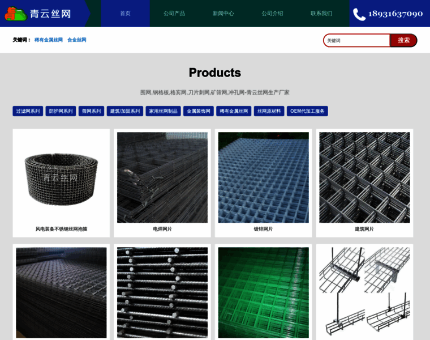Open the wire cable tray thumbnail
The width and height of the screenshot is (430, 340).
point(364,293)
